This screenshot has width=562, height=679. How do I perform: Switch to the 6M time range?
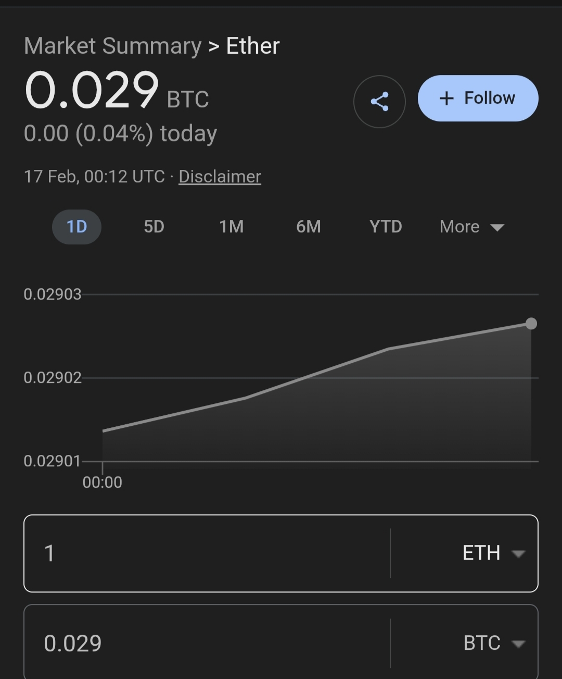click(x=308, y=227)
